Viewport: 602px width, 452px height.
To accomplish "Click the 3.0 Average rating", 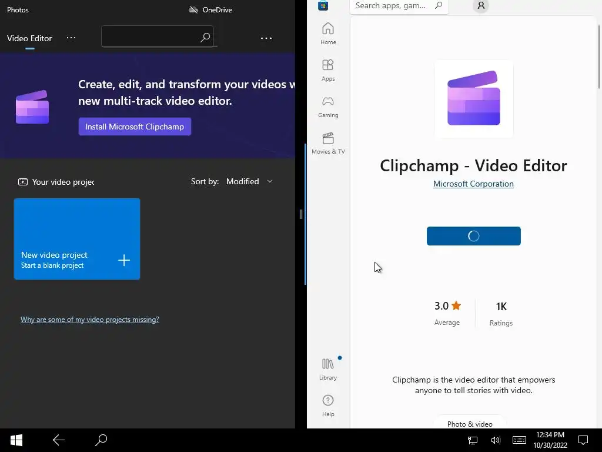I will (x=447, y=313).
